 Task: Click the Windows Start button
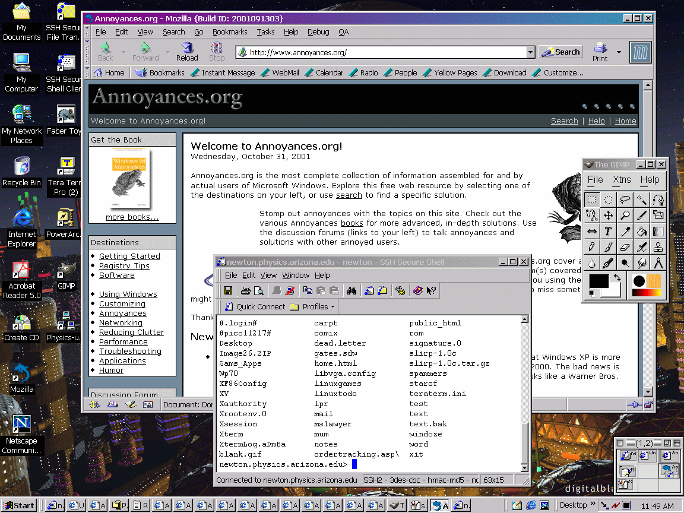point(19,505)
